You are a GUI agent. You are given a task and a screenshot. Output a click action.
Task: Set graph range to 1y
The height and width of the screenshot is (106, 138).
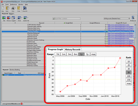pyautogui.click(x=81, y=54)
